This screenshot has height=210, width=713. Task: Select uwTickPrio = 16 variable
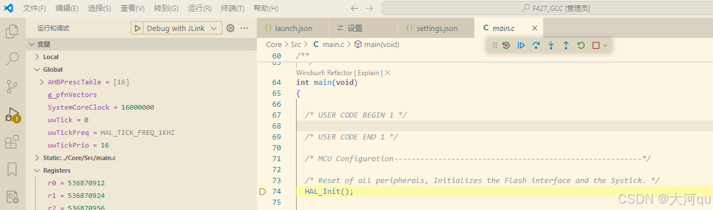coord(78,145)
